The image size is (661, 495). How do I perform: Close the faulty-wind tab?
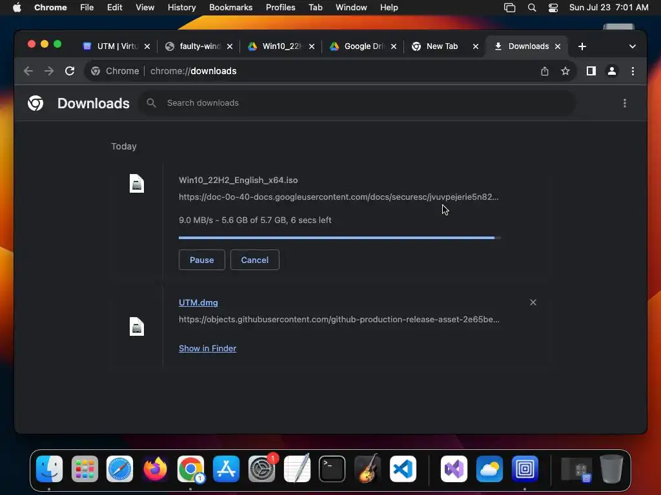click(x=230, y=46)
